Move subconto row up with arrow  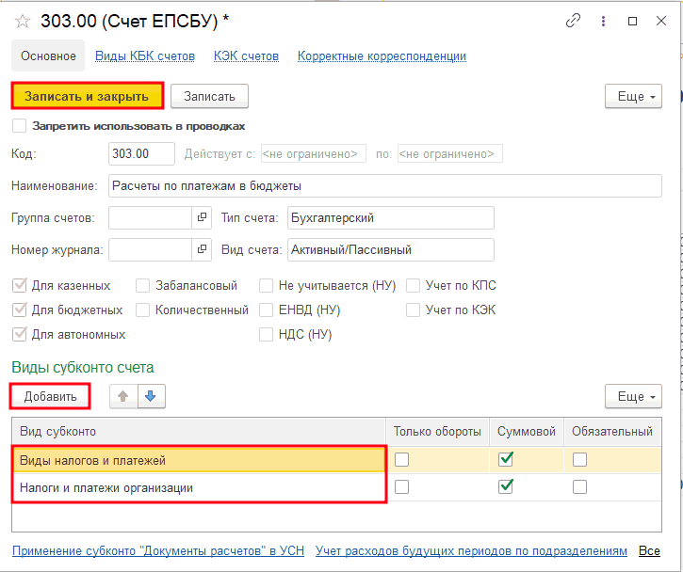[x=122, y=396]
